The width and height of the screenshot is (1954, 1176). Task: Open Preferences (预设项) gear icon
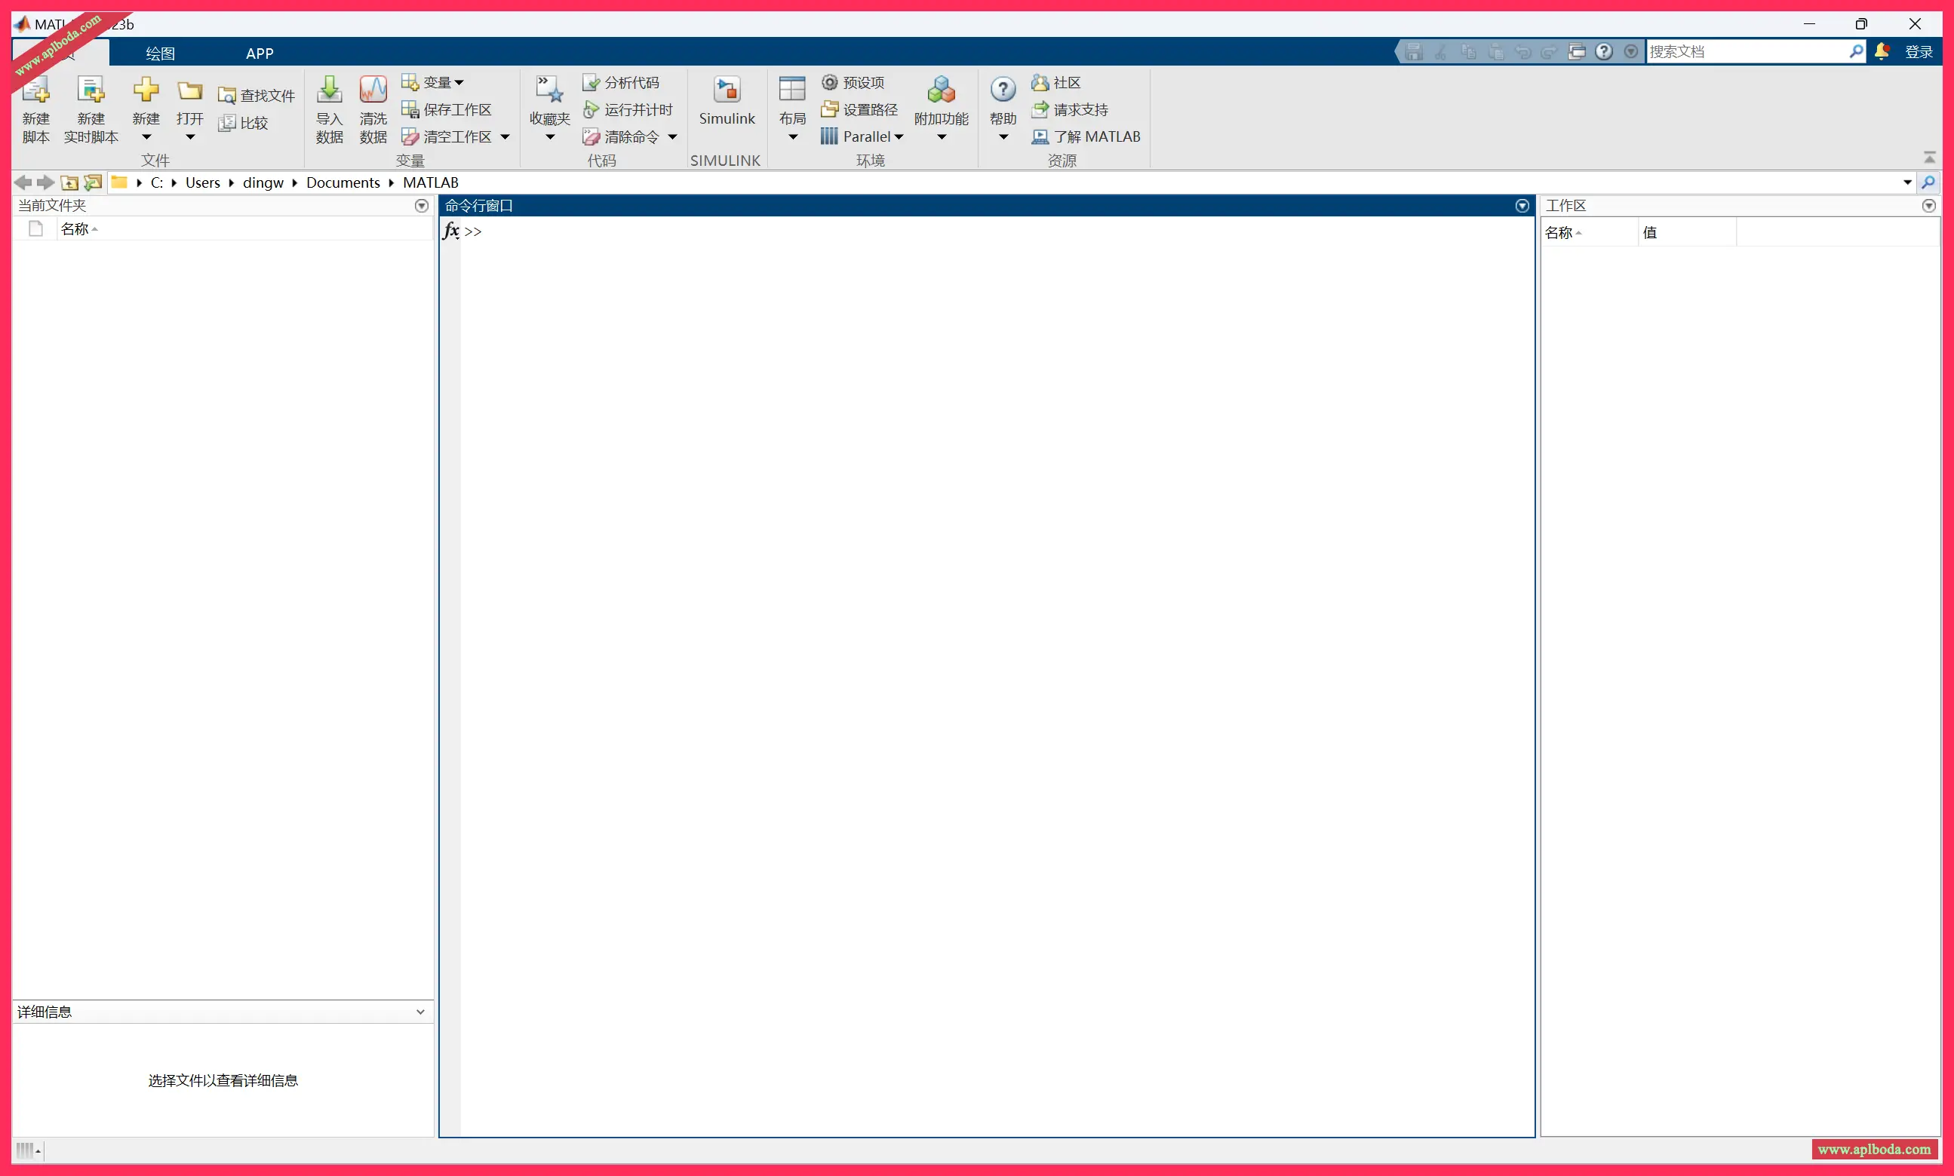pos(829,82)
